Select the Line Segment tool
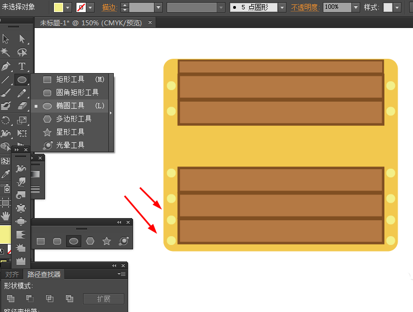 point(5,80)
